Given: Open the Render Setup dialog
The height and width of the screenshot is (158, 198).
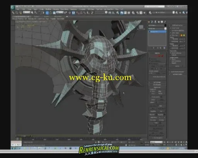Looking at the screenshot, I should (x=138, y=13).
